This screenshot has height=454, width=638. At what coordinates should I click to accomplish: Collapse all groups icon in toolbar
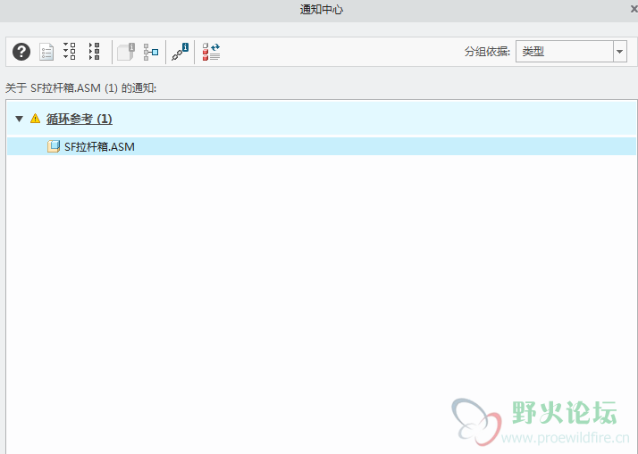coord(94,52)
